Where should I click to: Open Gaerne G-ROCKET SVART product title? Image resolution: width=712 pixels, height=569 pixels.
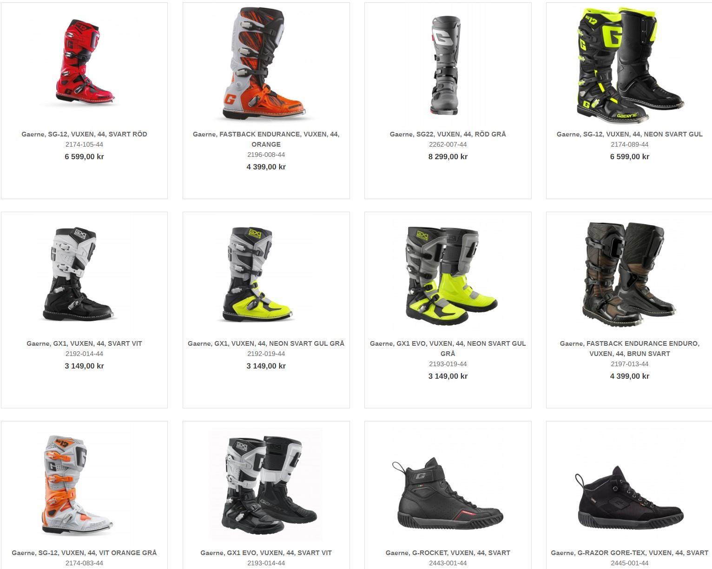pos(448,553)
